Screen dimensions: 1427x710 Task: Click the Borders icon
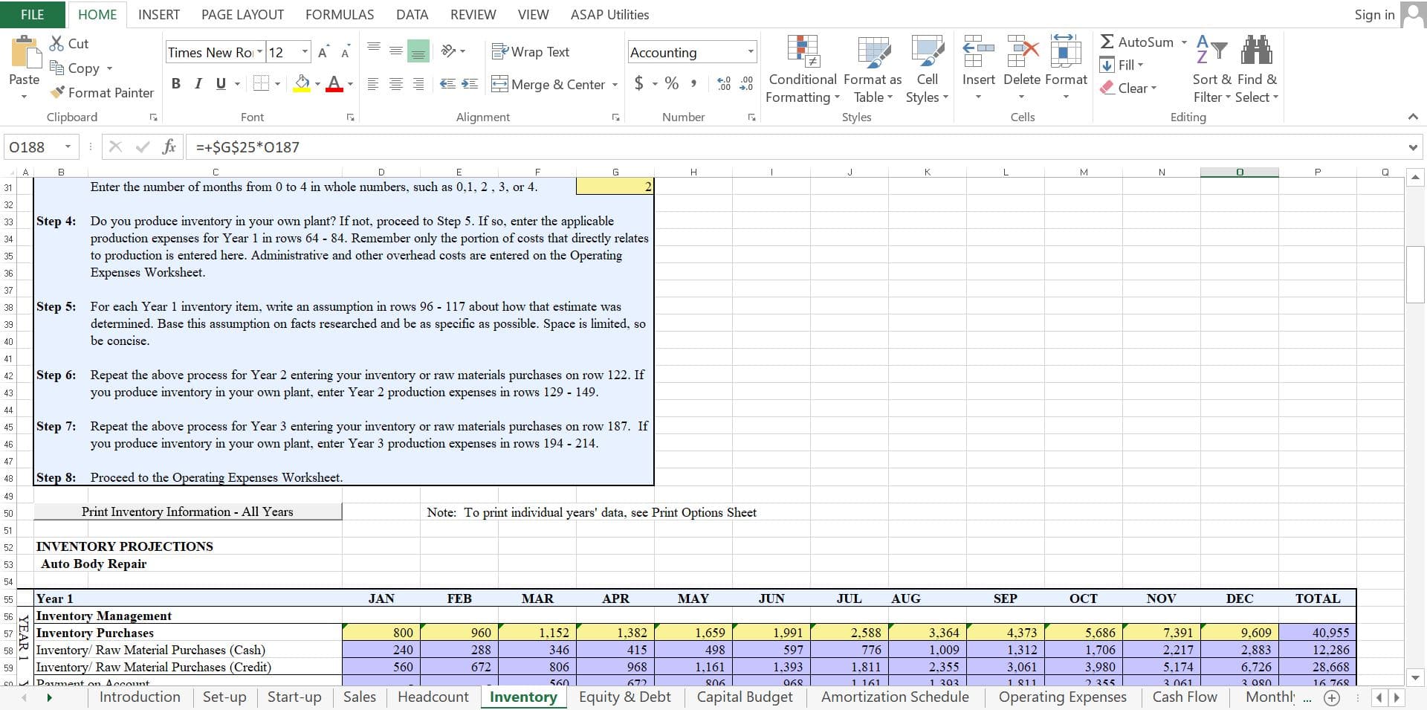tap(261, 83)
